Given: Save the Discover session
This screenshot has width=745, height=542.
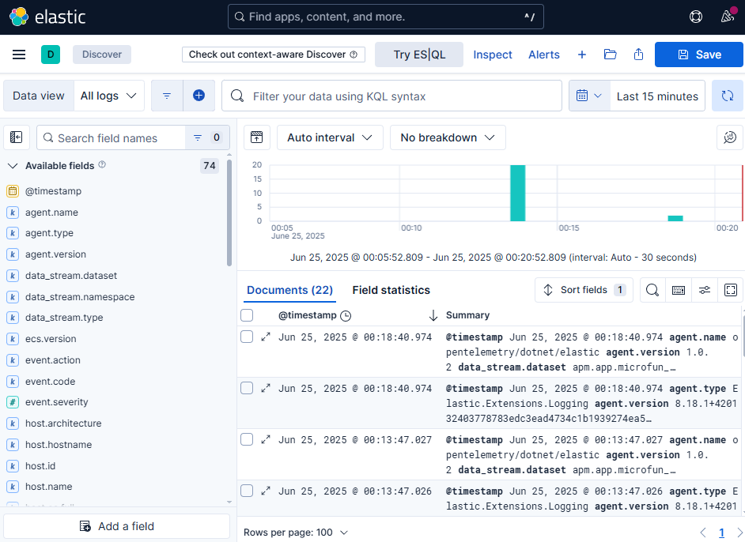Looking at the screenshot, I should point(699,55).
